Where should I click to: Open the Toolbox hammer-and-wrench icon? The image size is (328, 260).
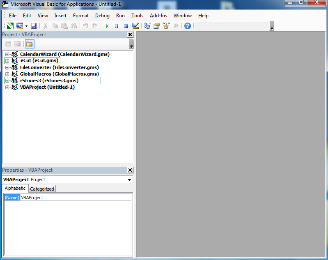coord(176,26)
